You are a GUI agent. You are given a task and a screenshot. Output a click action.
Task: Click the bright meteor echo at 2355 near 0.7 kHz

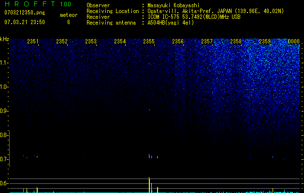click(149, 156)
